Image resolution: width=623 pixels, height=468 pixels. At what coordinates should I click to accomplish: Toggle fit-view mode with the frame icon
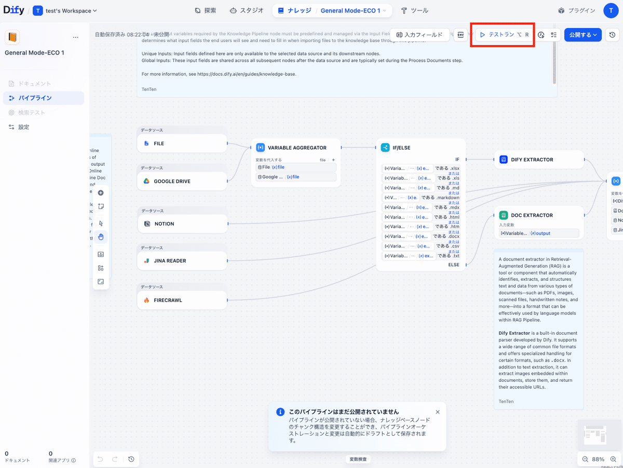tap(101, 281)
